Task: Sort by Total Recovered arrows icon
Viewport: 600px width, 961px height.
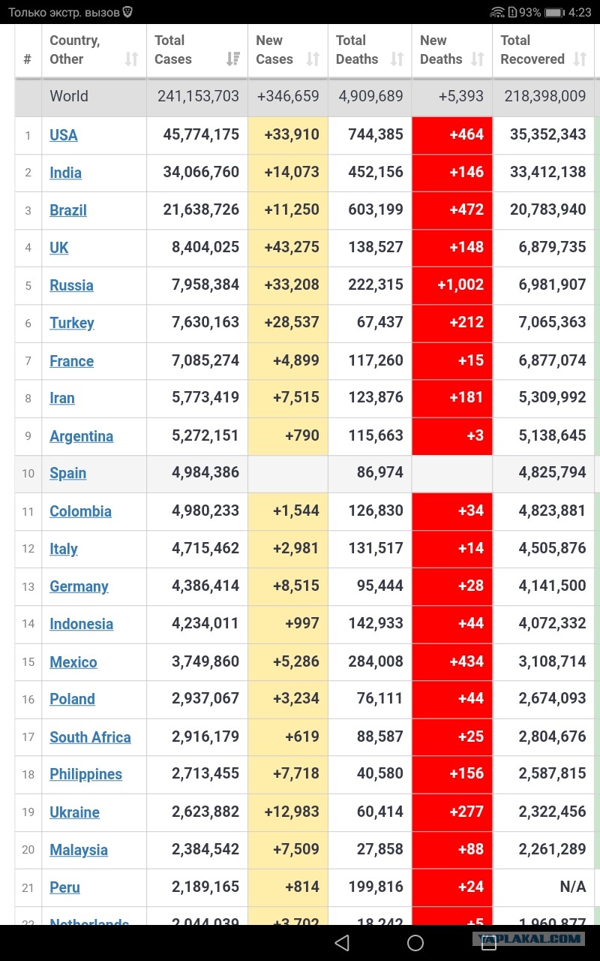Action: pyautogui.click(x=580, y=59)
